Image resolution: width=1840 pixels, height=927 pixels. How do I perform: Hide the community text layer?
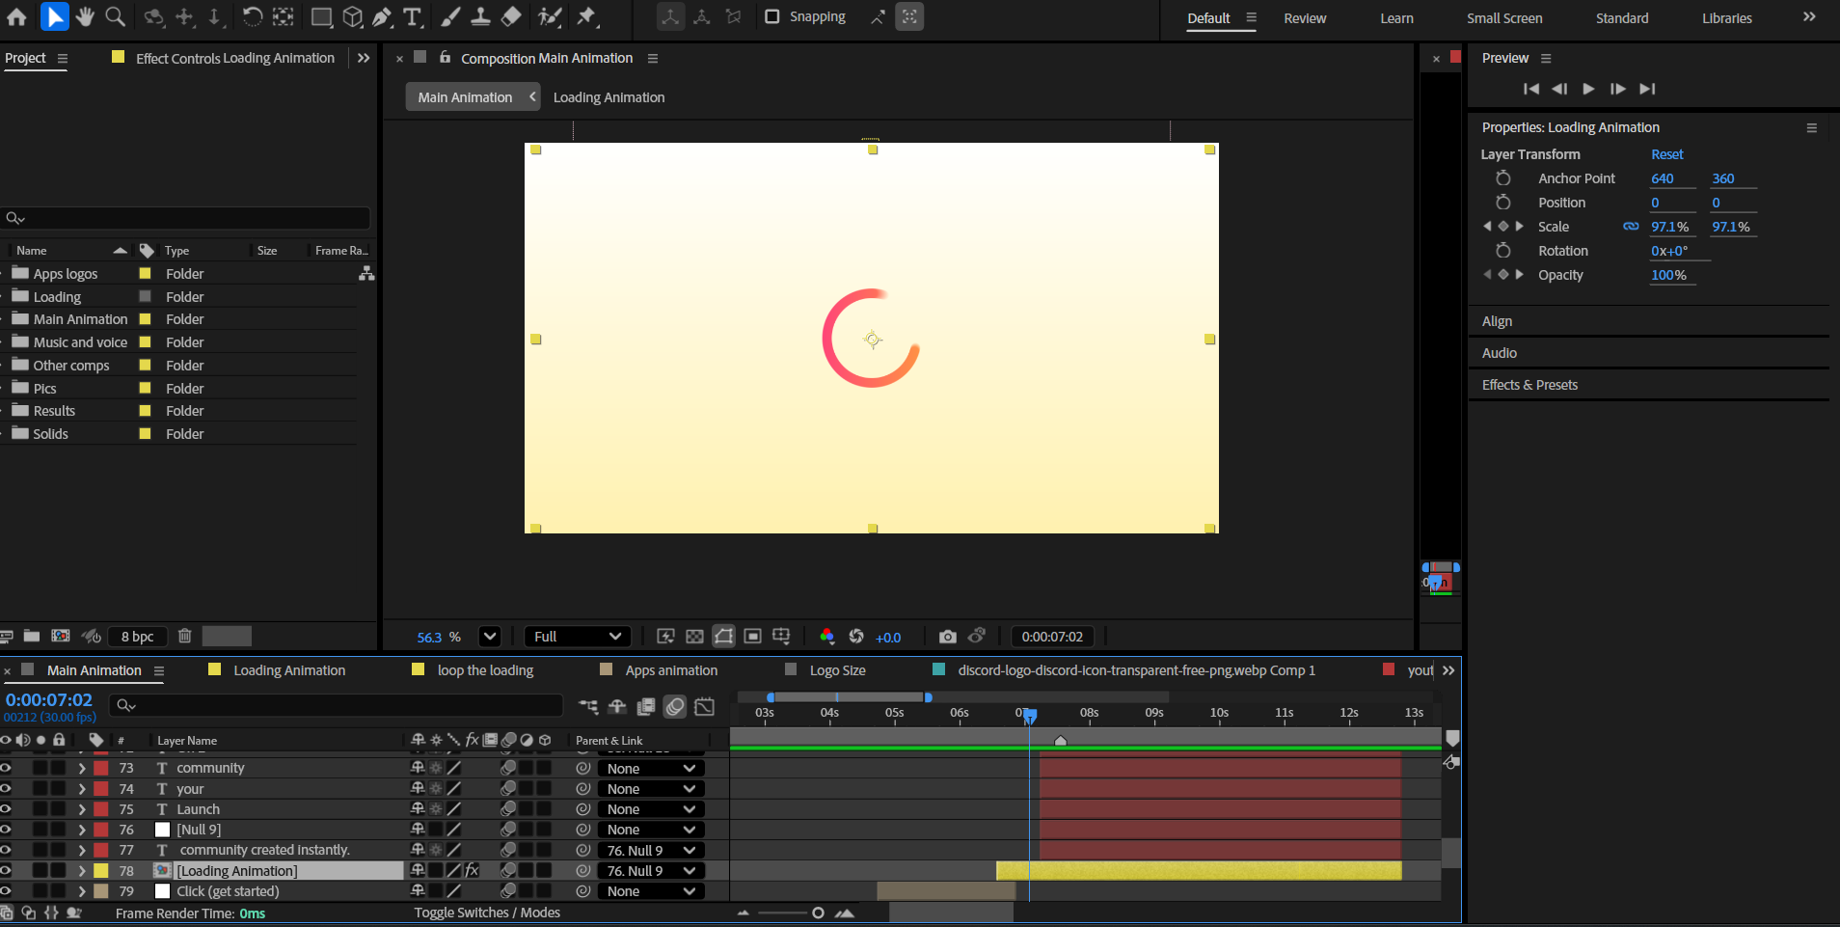pos(6,768)
